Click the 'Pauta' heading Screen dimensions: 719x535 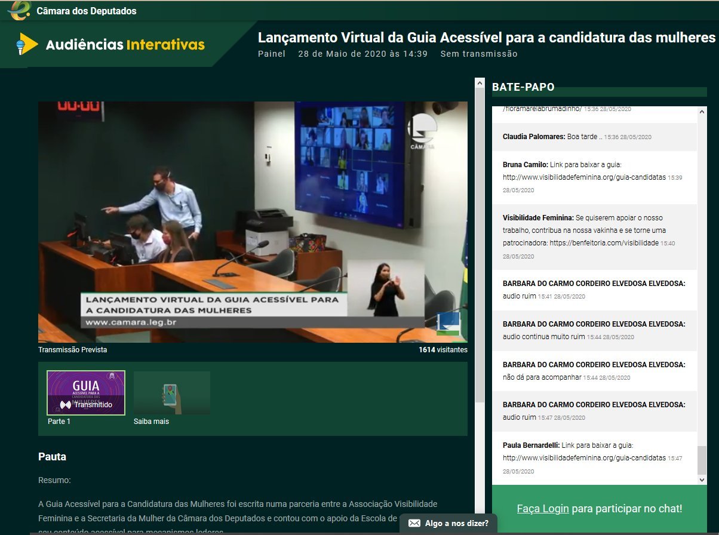click(x=53, y=457)
